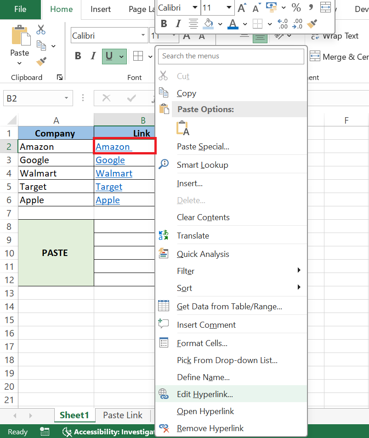
Task: Click the previous sheet navigation arrow
Action: pos(15,415)
